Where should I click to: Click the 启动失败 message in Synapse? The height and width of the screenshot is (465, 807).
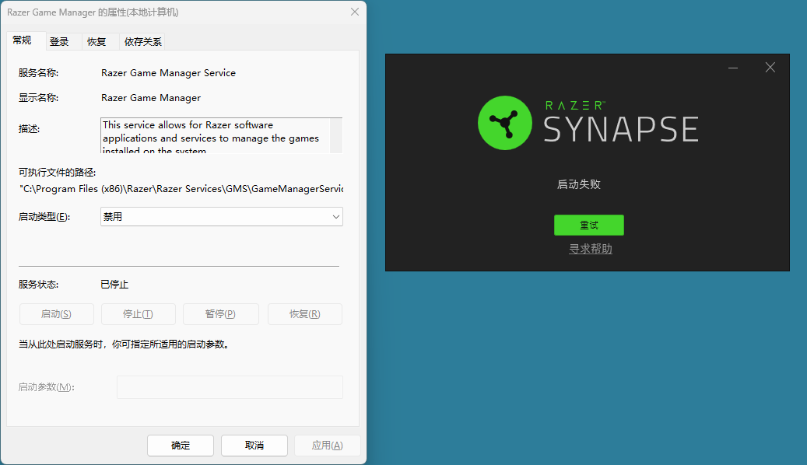click(579, 184)
